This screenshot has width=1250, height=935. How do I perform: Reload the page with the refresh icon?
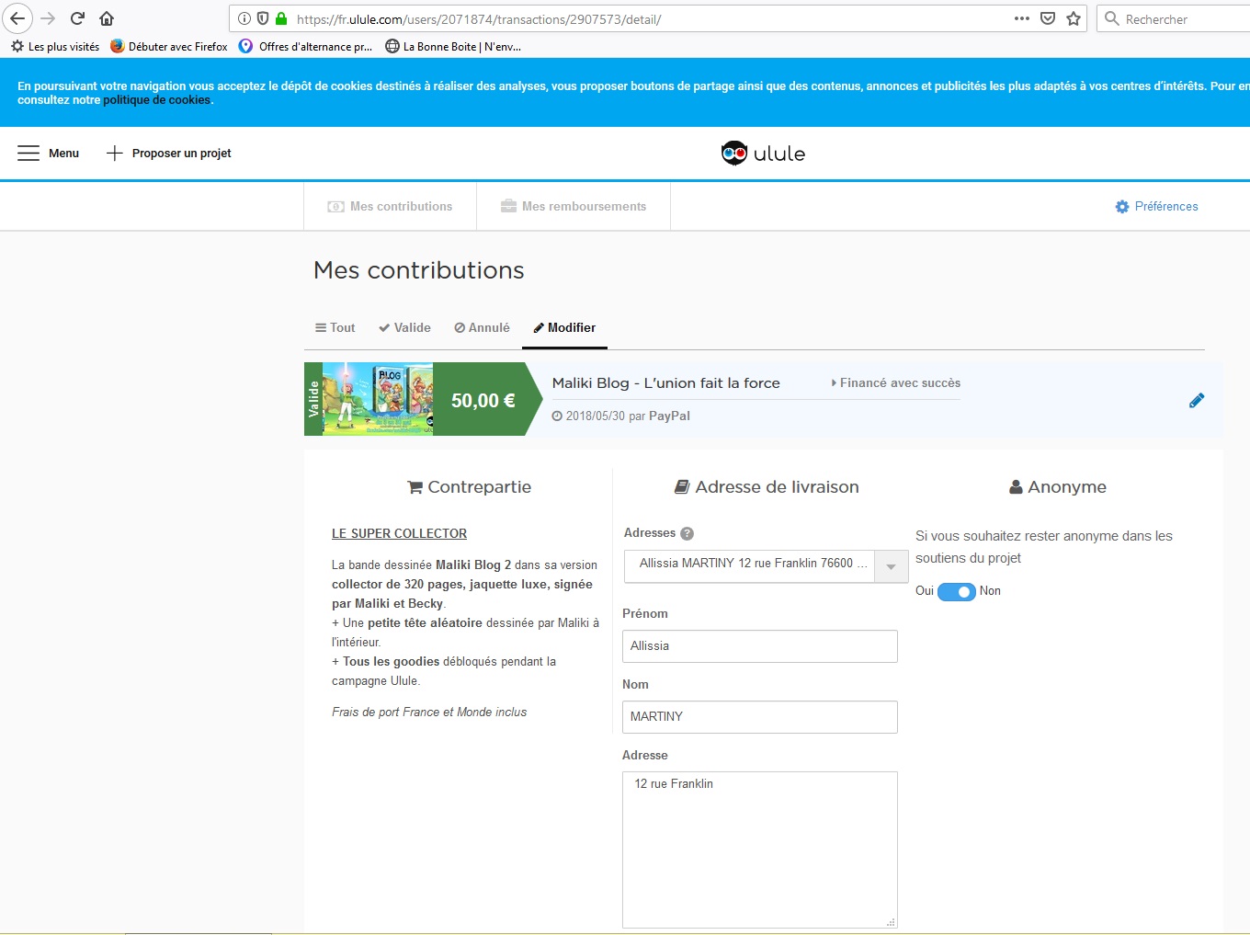point(78,18)
